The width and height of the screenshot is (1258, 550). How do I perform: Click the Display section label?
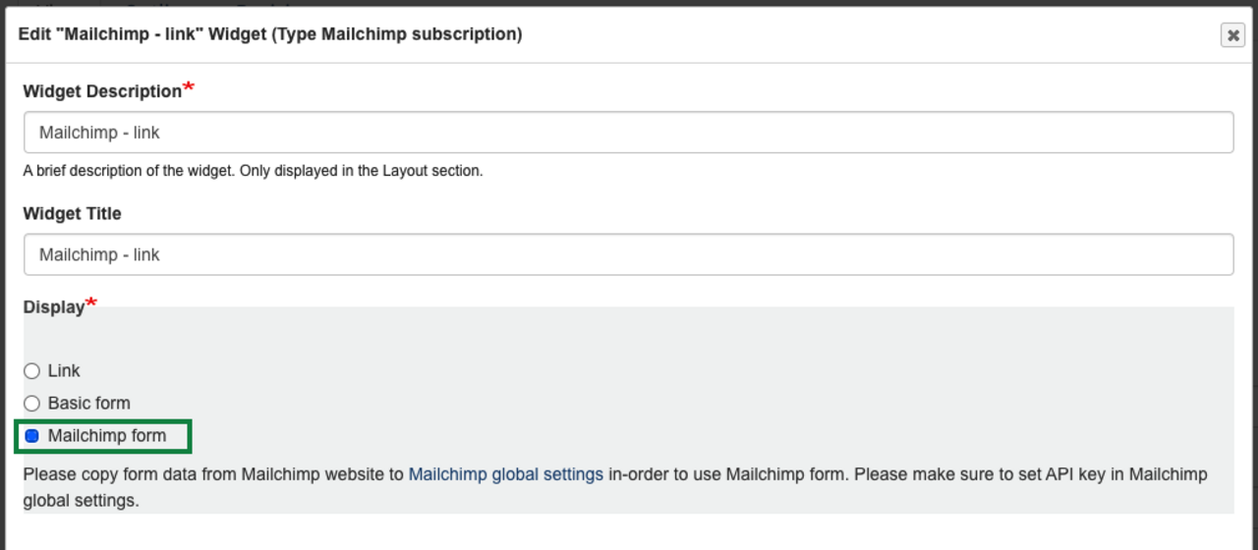pos(54,307)
